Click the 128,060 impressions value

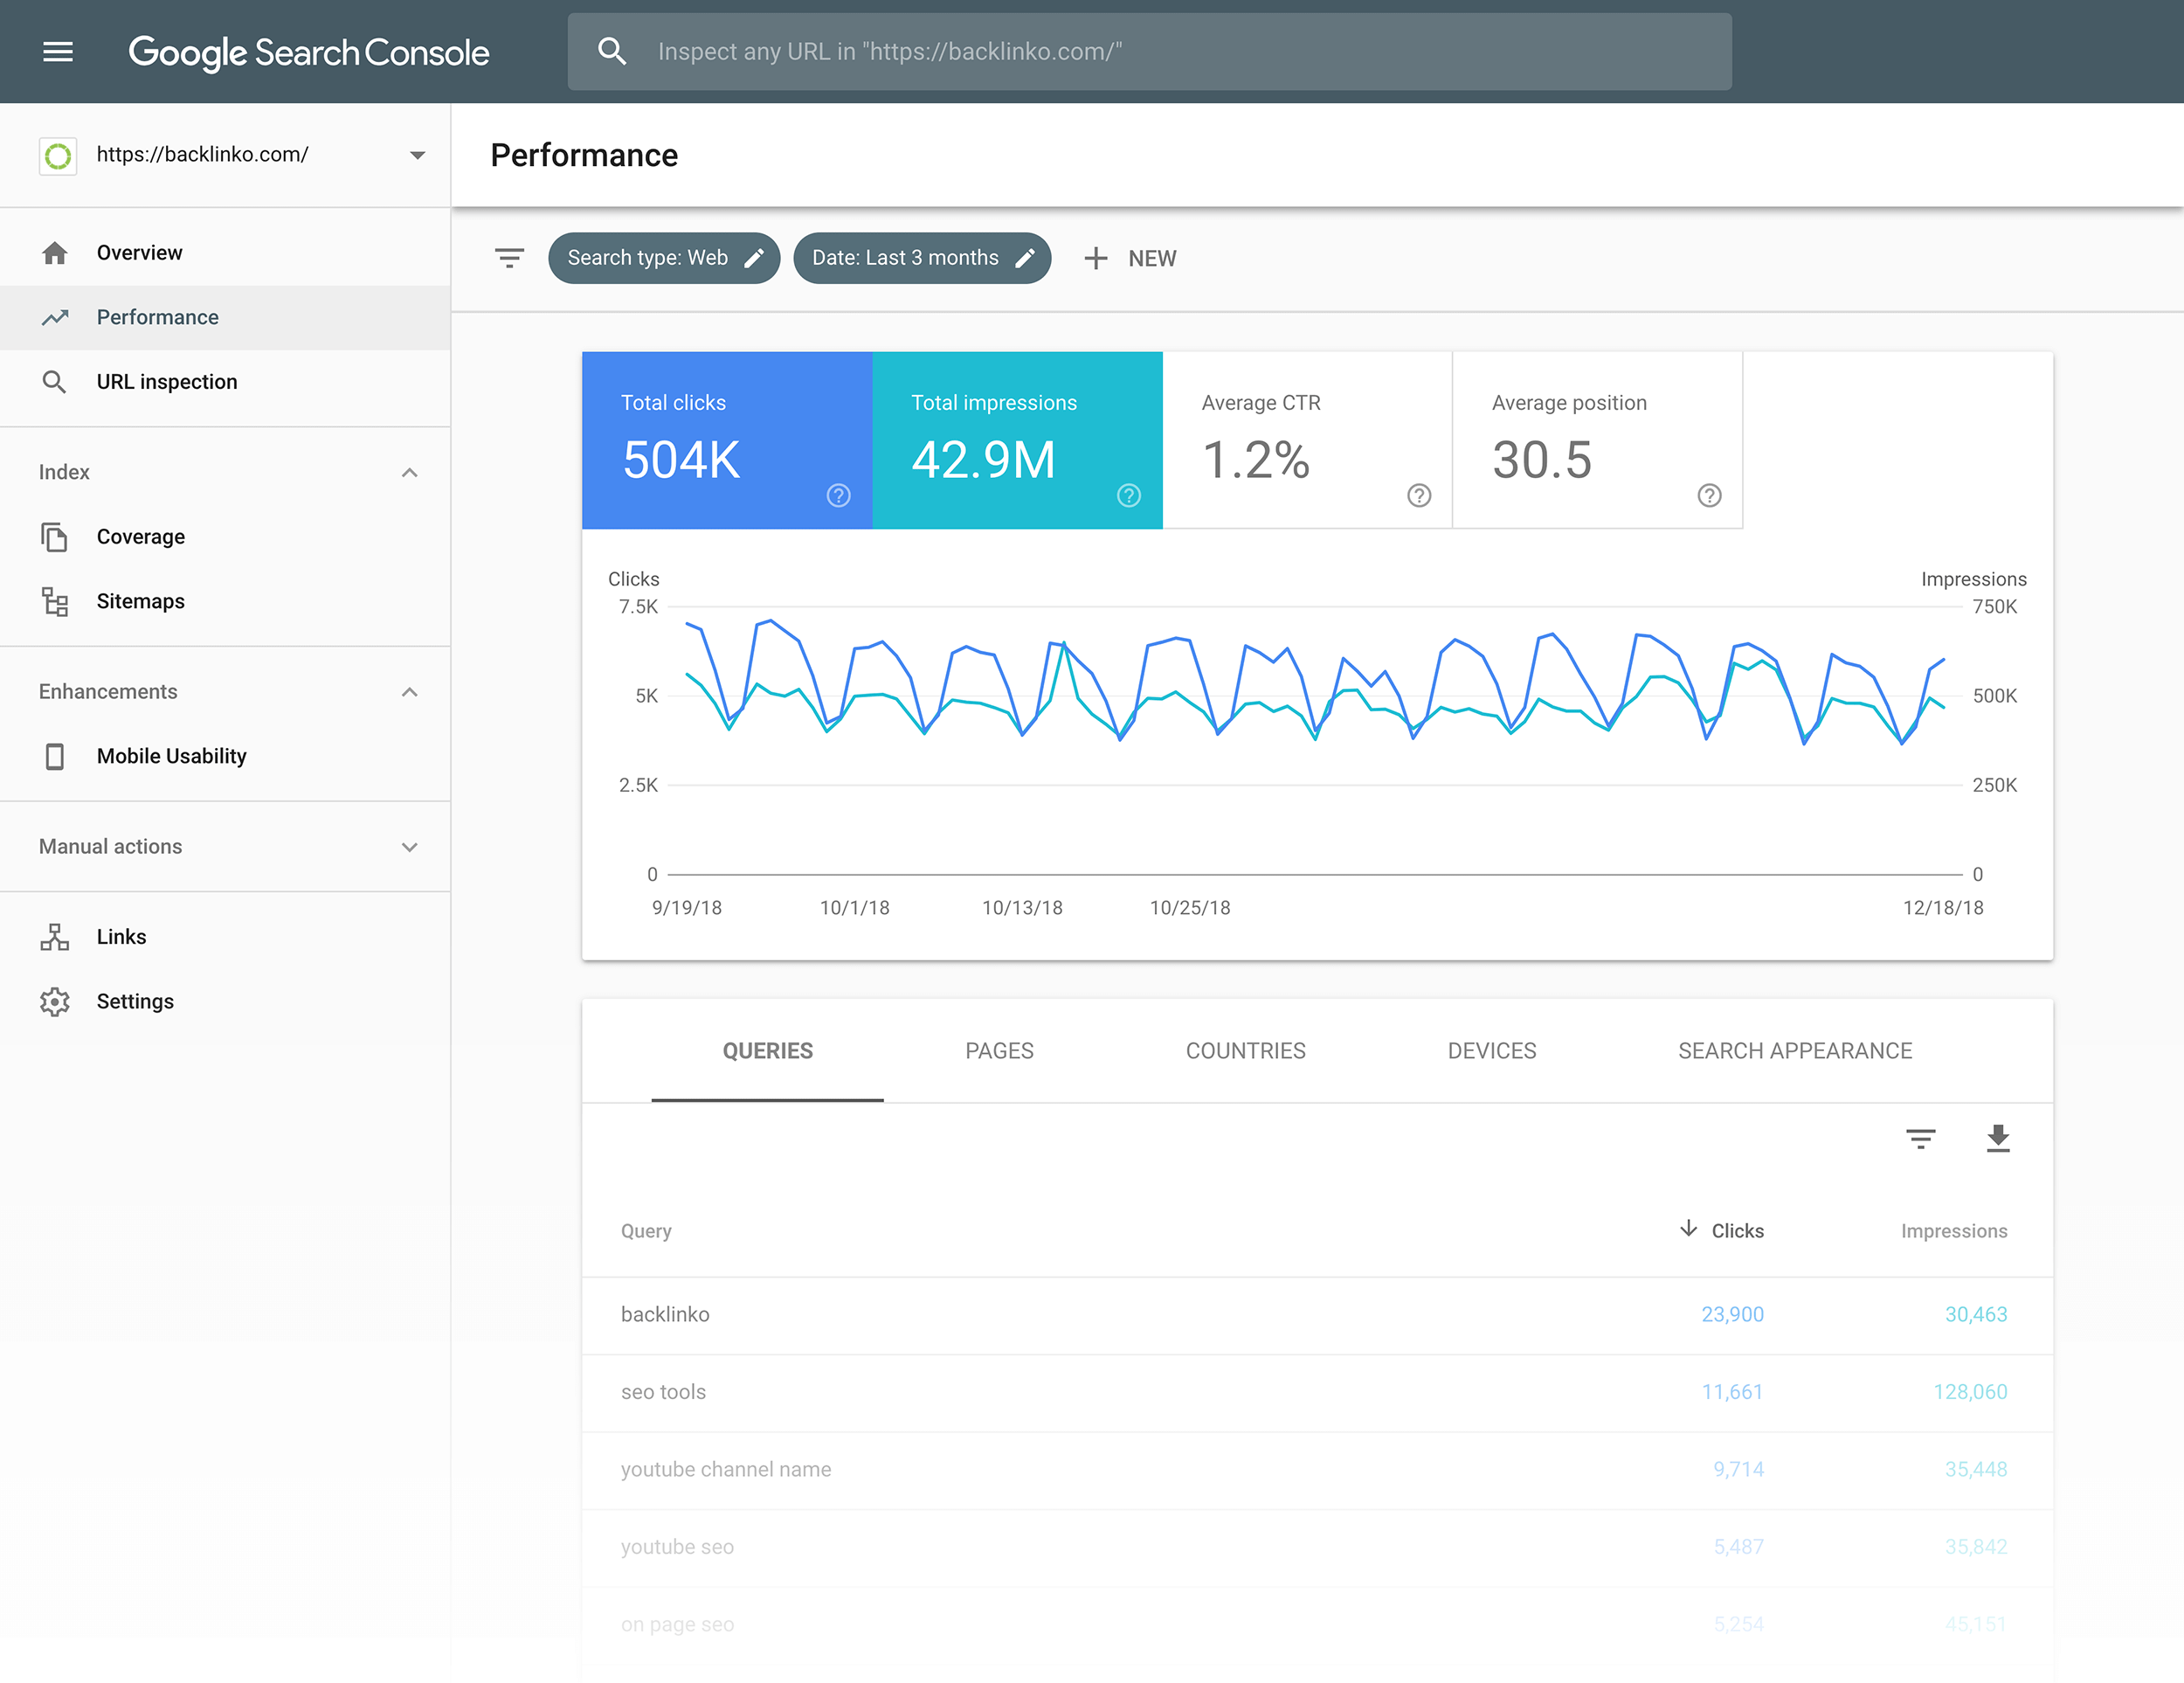tap(1970, 1392)
